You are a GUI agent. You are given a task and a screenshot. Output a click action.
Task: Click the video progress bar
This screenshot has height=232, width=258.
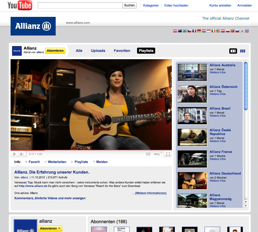point(91,150)
